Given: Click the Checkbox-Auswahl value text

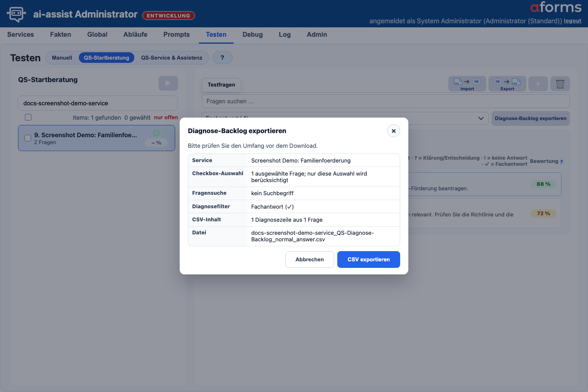Looking at the screenshot, I should coord(309,177).
